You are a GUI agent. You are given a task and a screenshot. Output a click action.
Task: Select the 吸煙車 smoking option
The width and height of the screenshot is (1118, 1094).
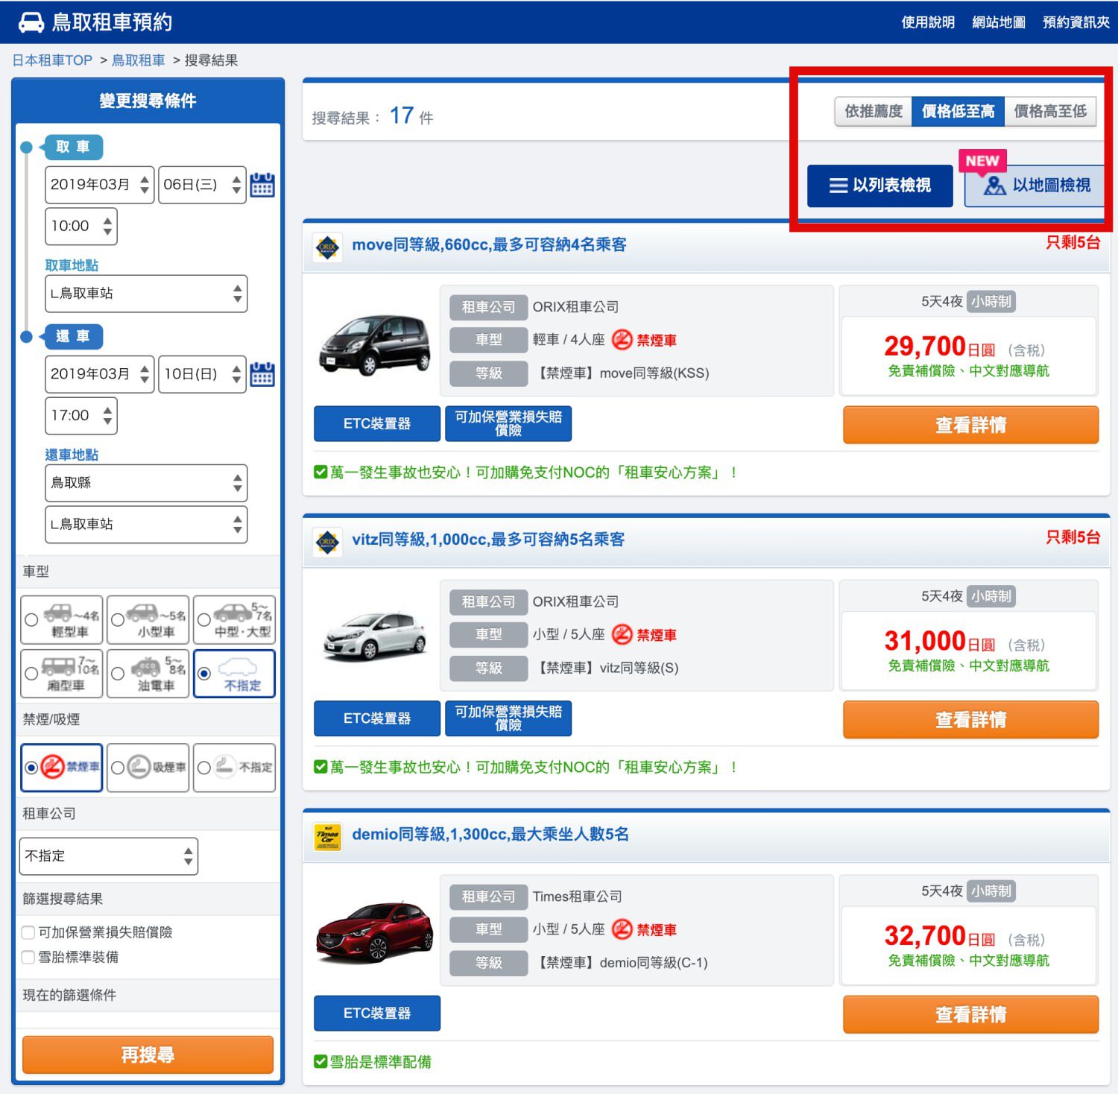[118, 767]
